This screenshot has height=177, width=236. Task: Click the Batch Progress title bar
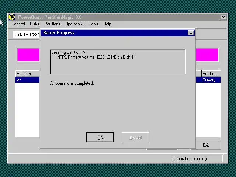coord(114,33)
